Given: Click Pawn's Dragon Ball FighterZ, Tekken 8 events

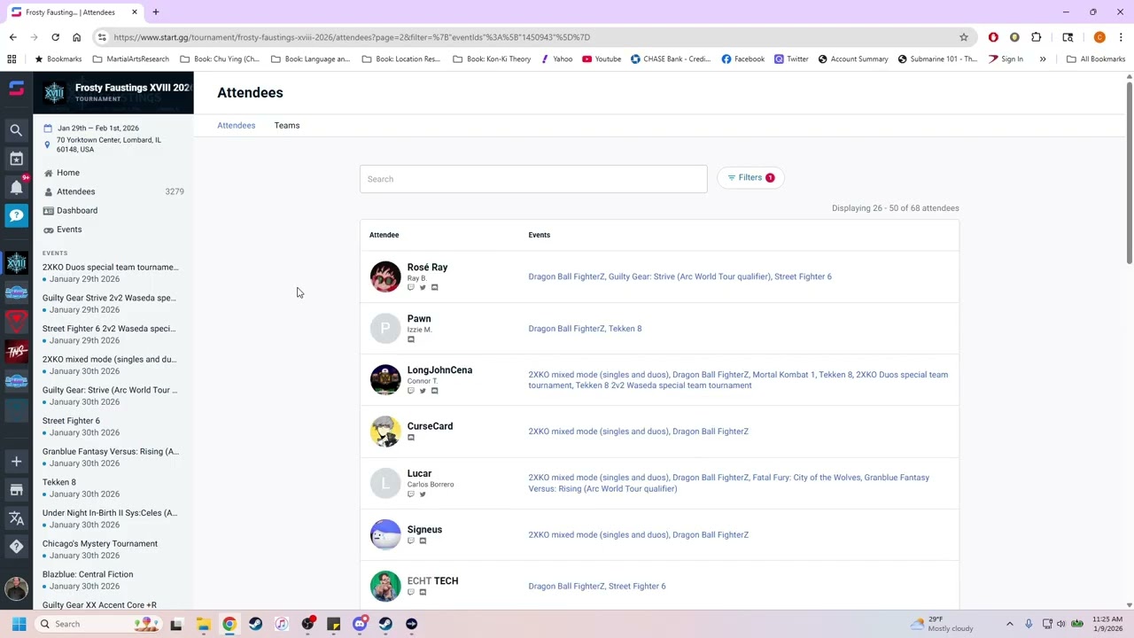Looking at the screenshot, I should click(585, 329).
